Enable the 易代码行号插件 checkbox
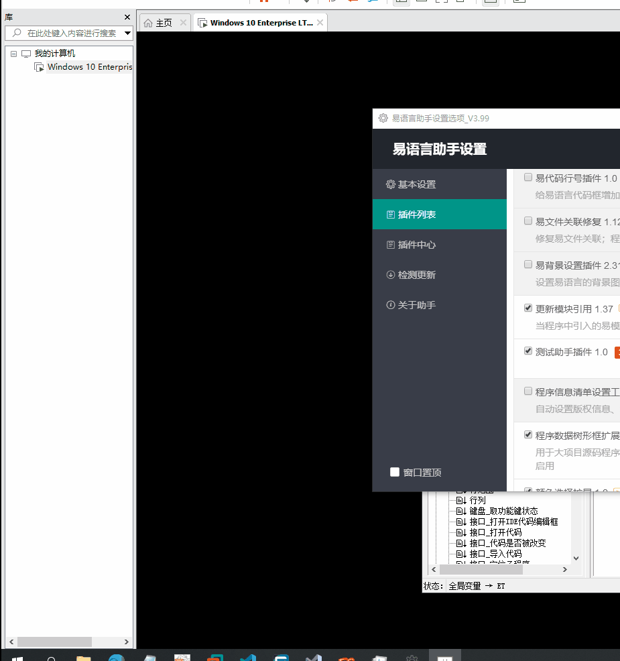Image resolution: width=620 pixels, height=661 pixels. (528, 178)
